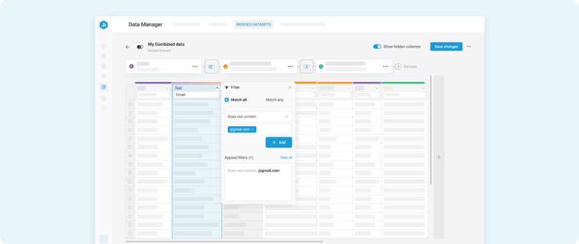Click join icon between purple and orange datasets

click(x=211, y=66)
